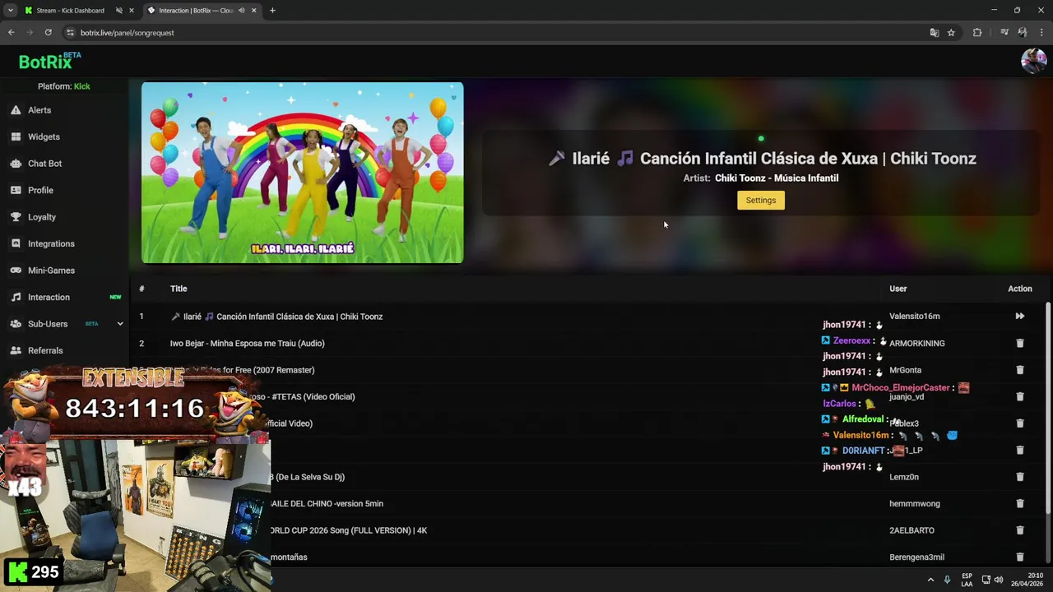Expand the Sub-Users chevron
Image resolution: width=1053 pixels, height=592 pixels.
point(120,324)
